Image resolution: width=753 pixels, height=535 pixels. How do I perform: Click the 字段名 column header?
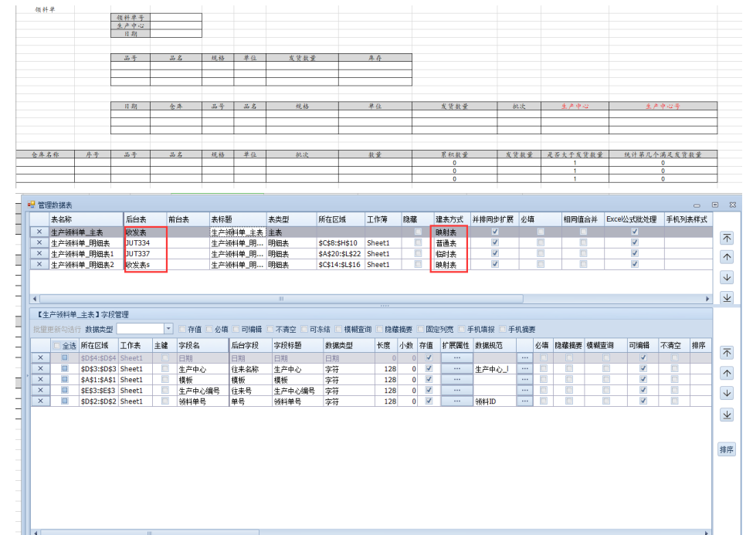(x=190, y=346)
